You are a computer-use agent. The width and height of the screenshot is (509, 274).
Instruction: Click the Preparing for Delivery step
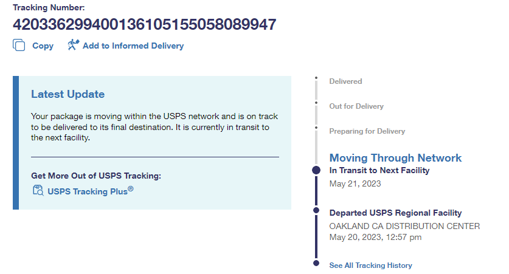click(x=367, y=131)
